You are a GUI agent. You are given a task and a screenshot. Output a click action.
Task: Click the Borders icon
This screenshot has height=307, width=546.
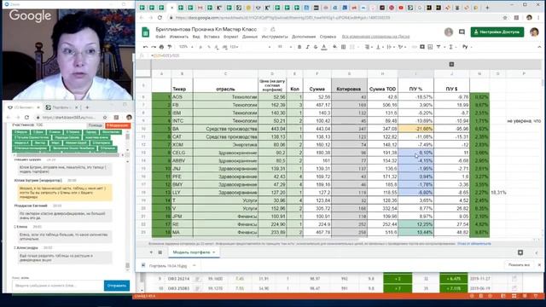tap(343, 47)
